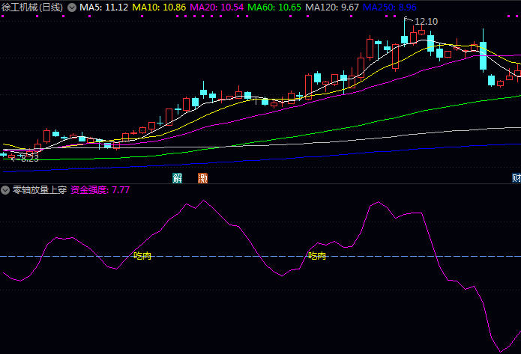Click the second 吃肉 signal marker
521x354 pixels.
(x=317, y=256)
